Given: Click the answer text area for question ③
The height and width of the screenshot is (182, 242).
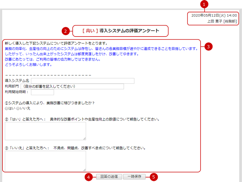Looking at the screenshot, I should 45,161.
